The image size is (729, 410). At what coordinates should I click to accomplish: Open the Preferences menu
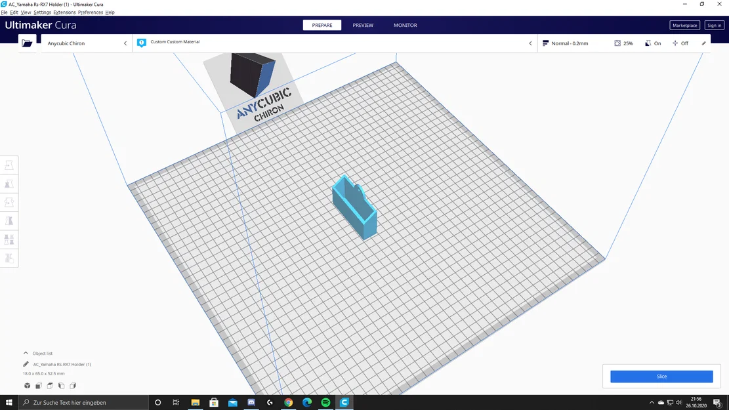pos(90,12)
